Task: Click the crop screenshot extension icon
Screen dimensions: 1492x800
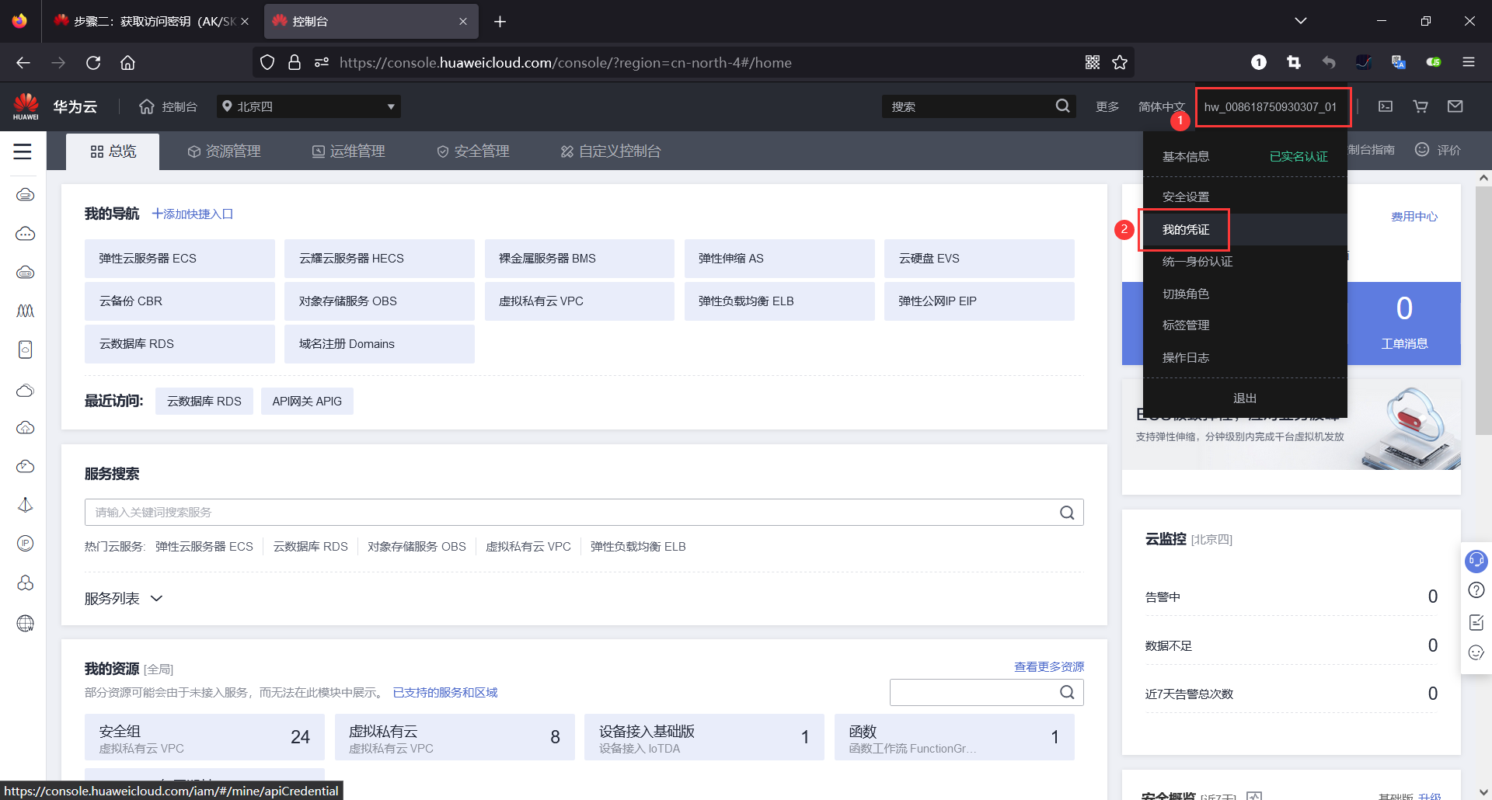Action: point(1294,62)
